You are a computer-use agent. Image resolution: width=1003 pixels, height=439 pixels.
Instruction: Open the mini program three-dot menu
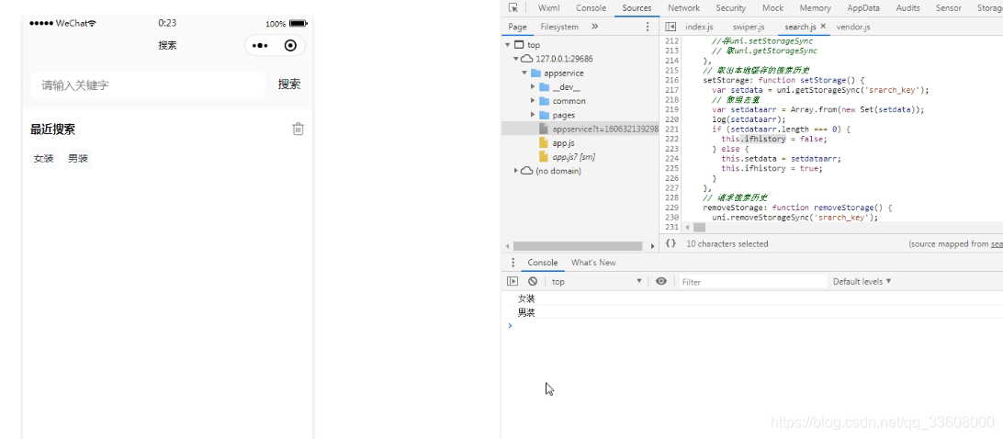[x=260, y=45]
